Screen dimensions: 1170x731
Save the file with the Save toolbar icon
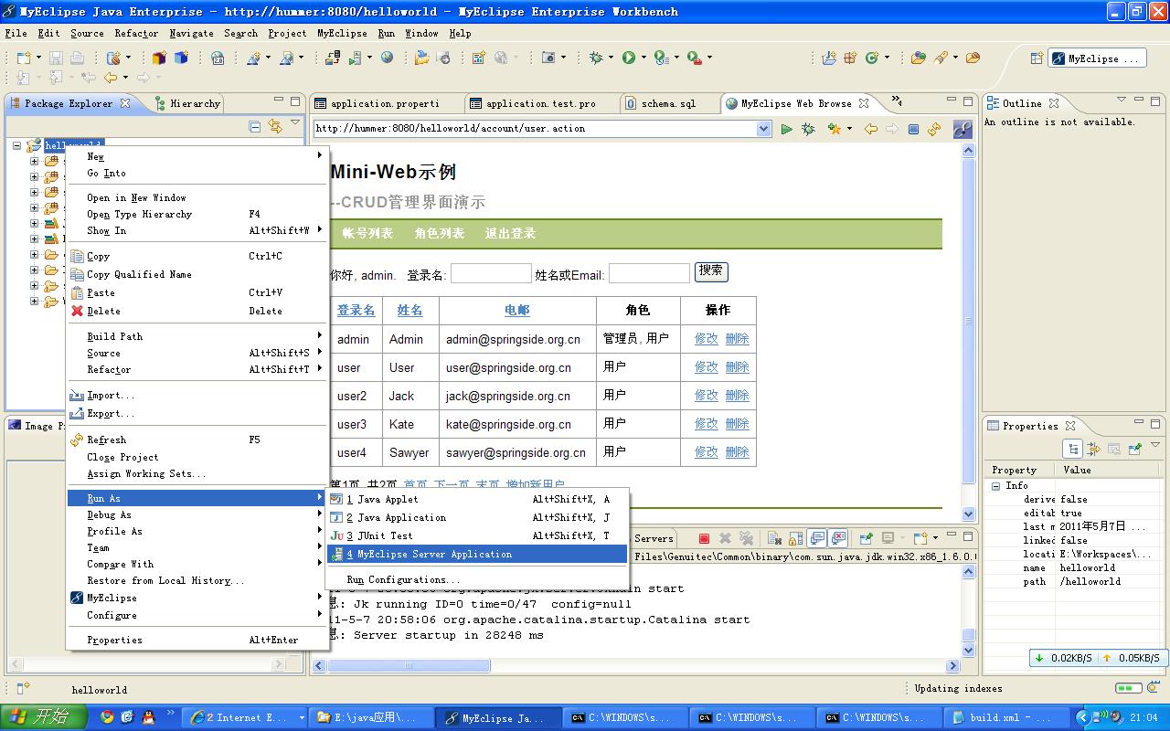[56, 58]
